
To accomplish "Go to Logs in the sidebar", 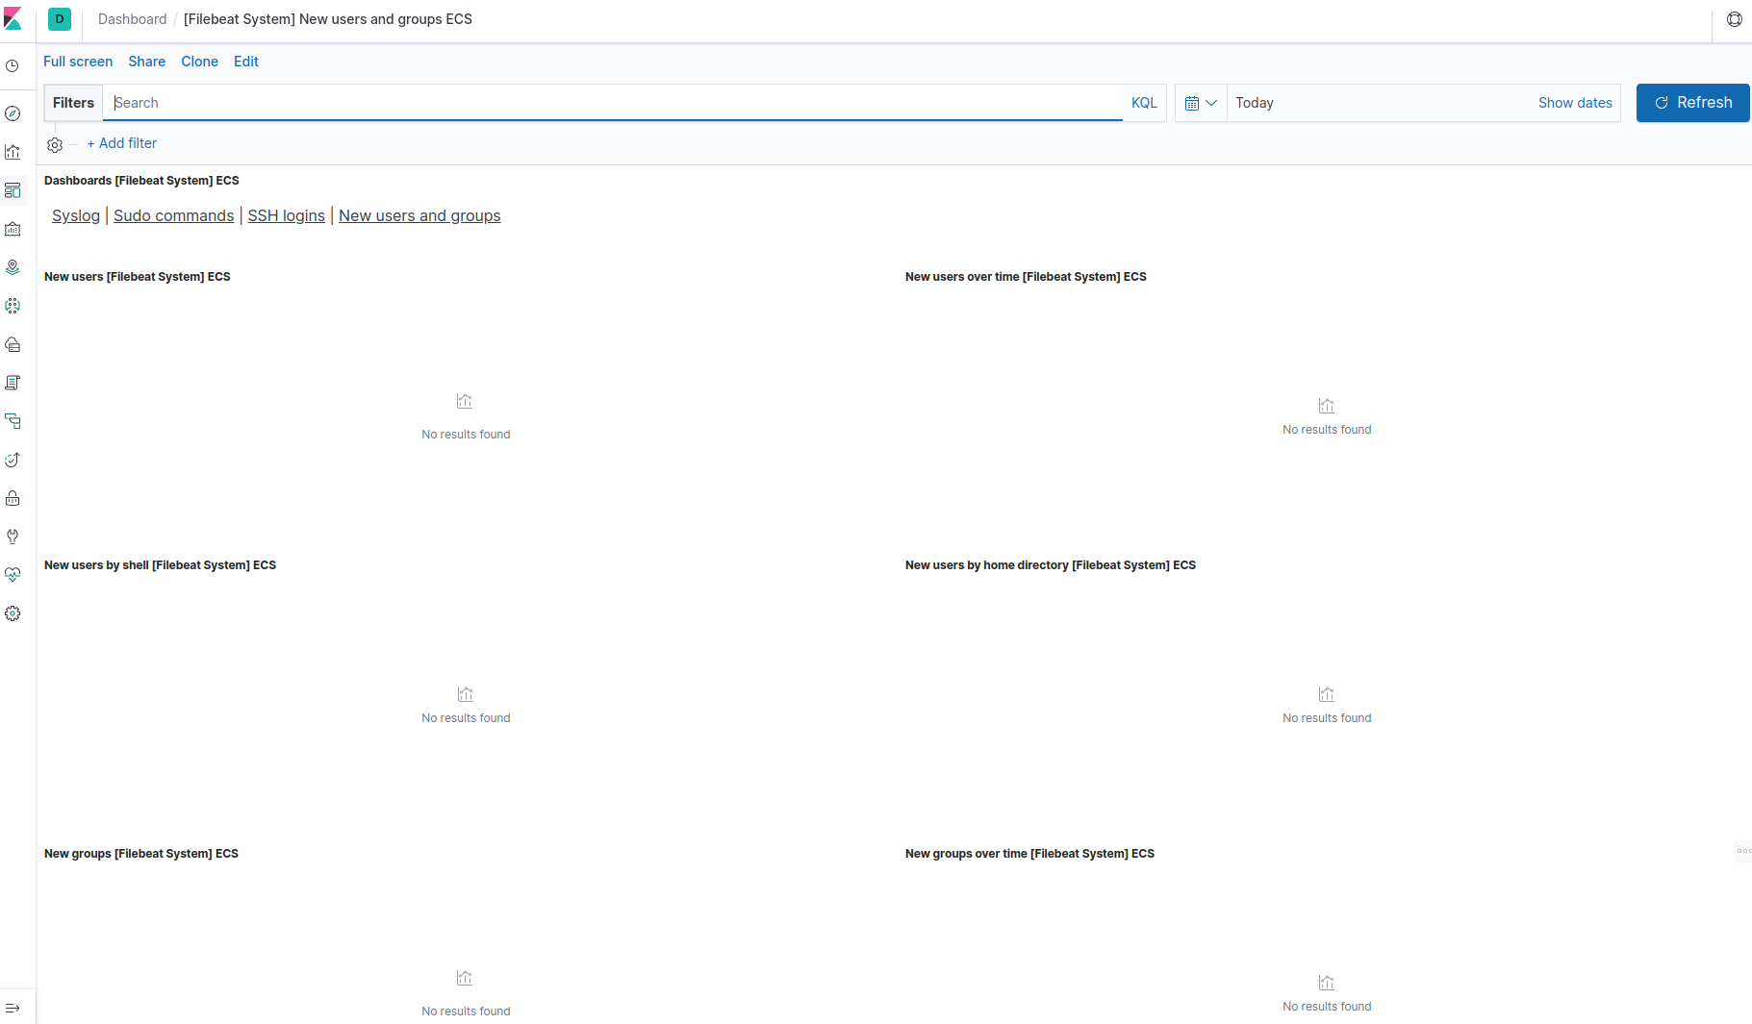I will pos(13,383).
